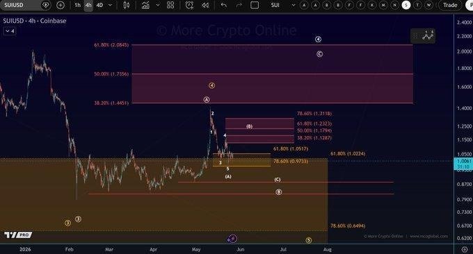The width and height of the screenshot is (473, 254).
Task: Expand the indicators dropdown chevron
Action: tap(157, 5)
